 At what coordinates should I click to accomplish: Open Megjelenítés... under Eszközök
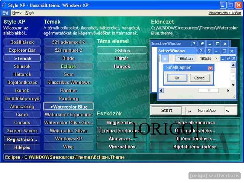122,123
